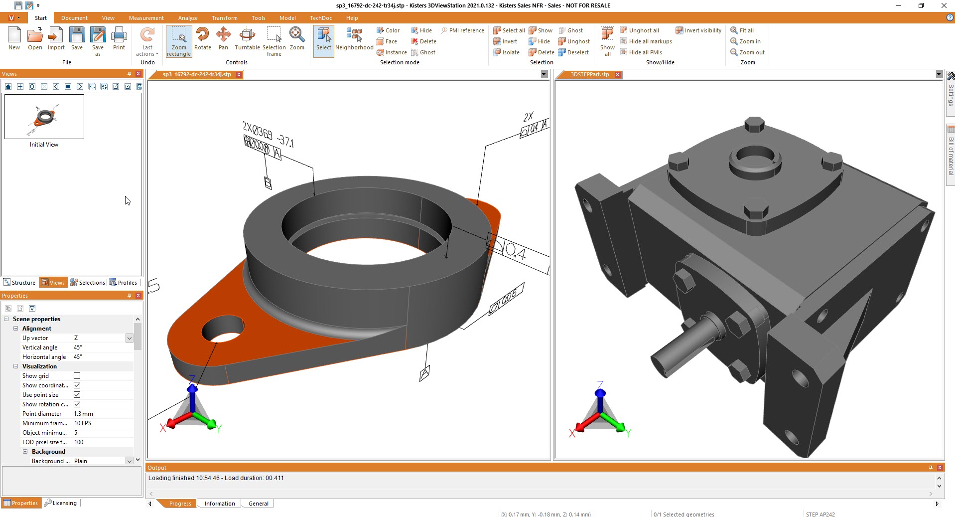Click the play-forward triangle in Views toolbar

click(80, 87)
